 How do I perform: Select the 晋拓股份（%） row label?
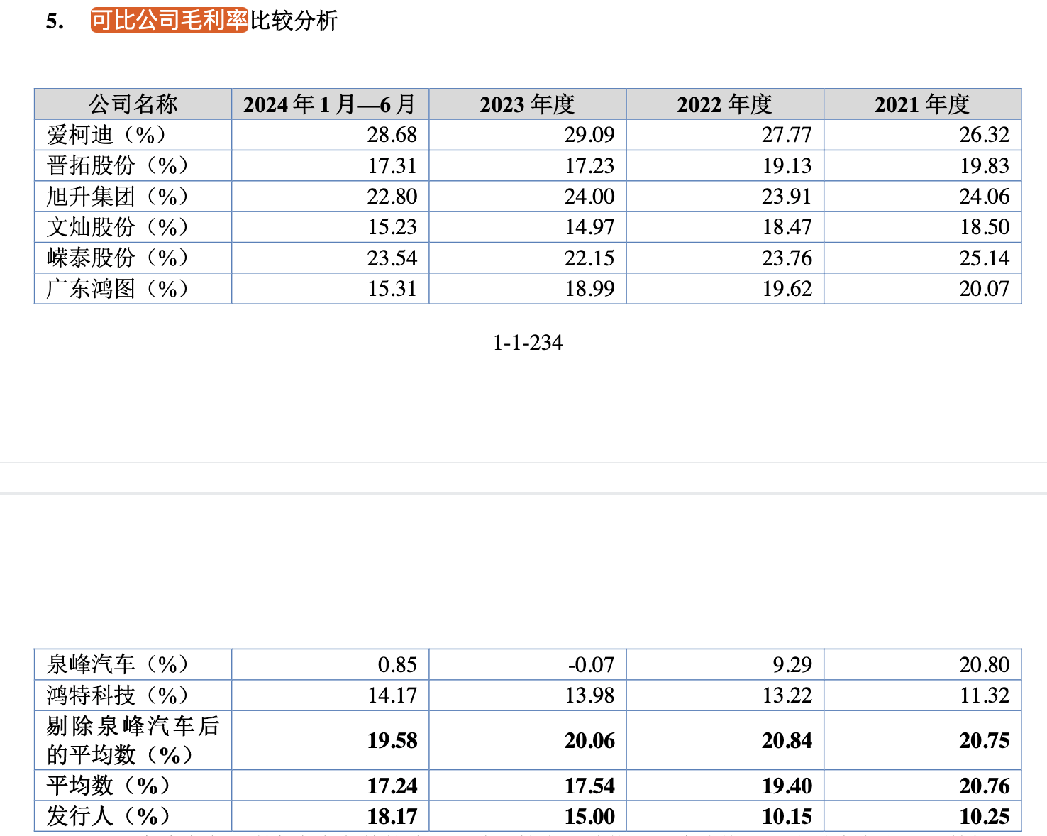tap(117, 165)
